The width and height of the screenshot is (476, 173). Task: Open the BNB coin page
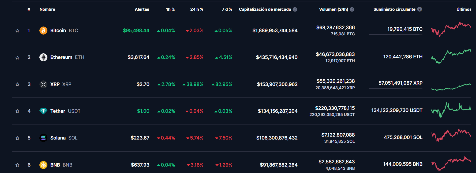pos(61,165)
